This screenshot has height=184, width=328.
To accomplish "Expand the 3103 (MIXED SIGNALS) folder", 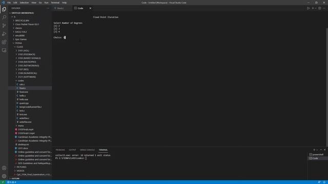I will point(29,58).
